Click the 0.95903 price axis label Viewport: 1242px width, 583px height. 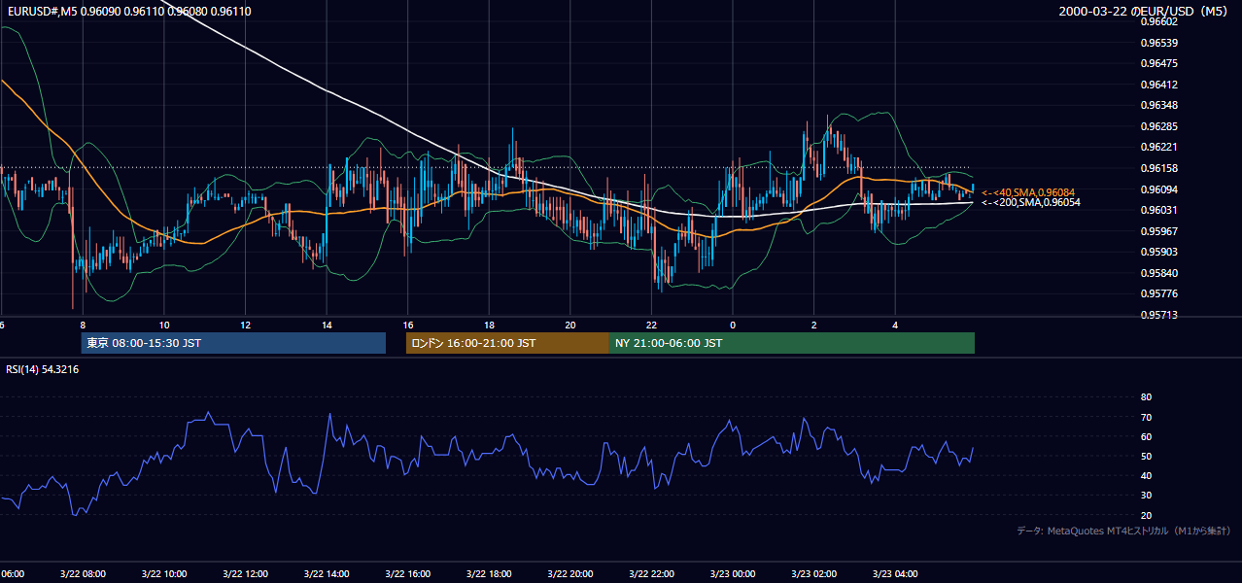[1158, 252]
